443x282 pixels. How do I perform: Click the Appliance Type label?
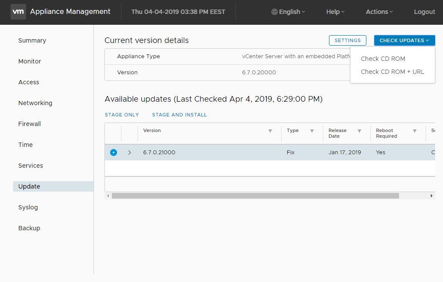138,56
